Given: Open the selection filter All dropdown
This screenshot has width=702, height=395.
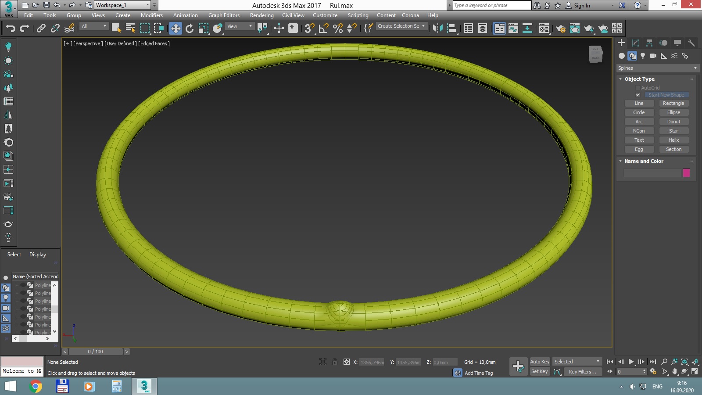Looking at the screenshot, I should pyautogui.click(x=94, y=26).
